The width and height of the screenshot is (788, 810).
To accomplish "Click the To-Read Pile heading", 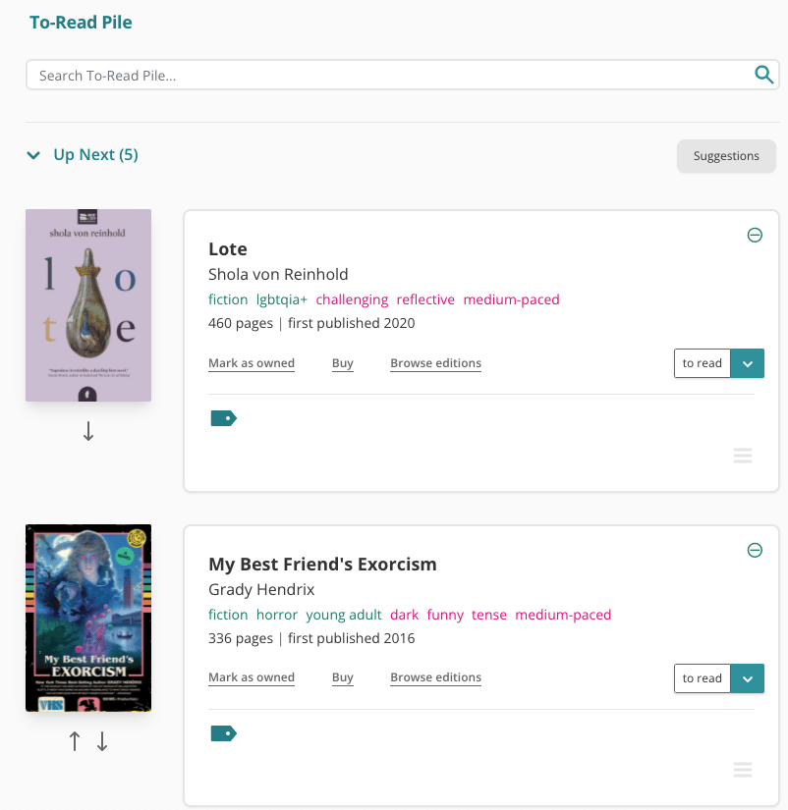I will [x=81, y=23].
